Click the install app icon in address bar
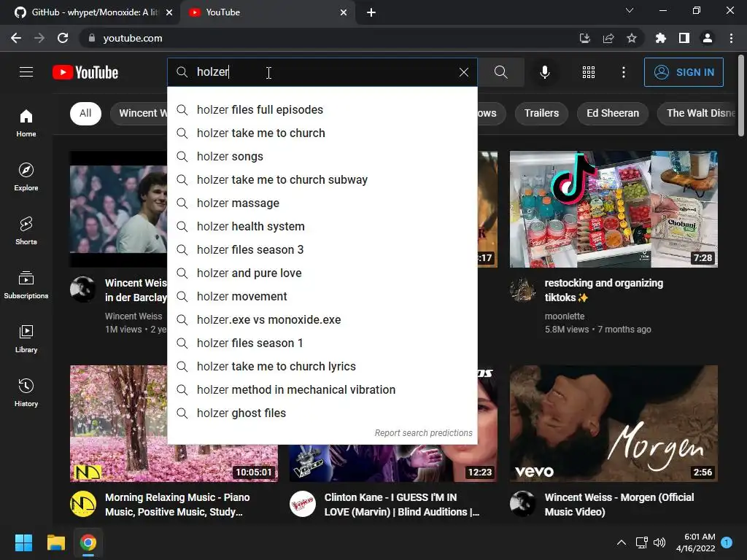The height and width of the screenshot is (560, 747). coord(585,38)
